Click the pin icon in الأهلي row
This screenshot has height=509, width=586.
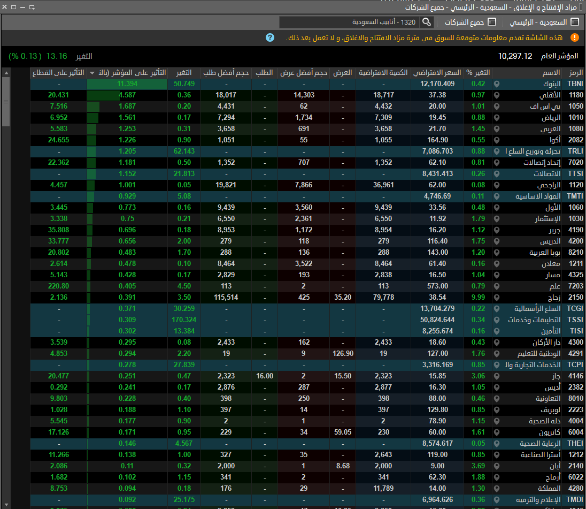tap(497, 95)
